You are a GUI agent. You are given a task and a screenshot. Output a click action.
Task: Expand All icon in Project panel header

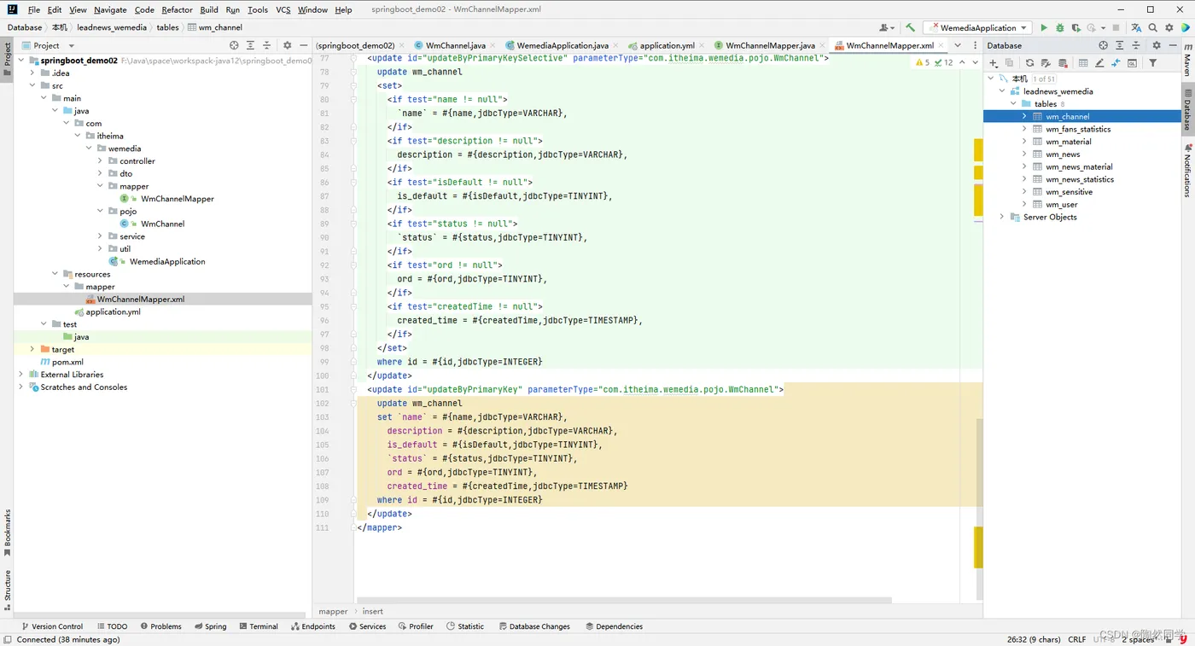pos(250,45)
